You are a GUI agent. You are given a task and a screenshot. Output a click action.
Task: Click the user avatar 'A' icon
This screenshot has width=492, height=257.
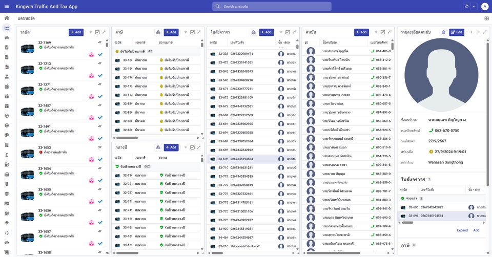(485, 7)
